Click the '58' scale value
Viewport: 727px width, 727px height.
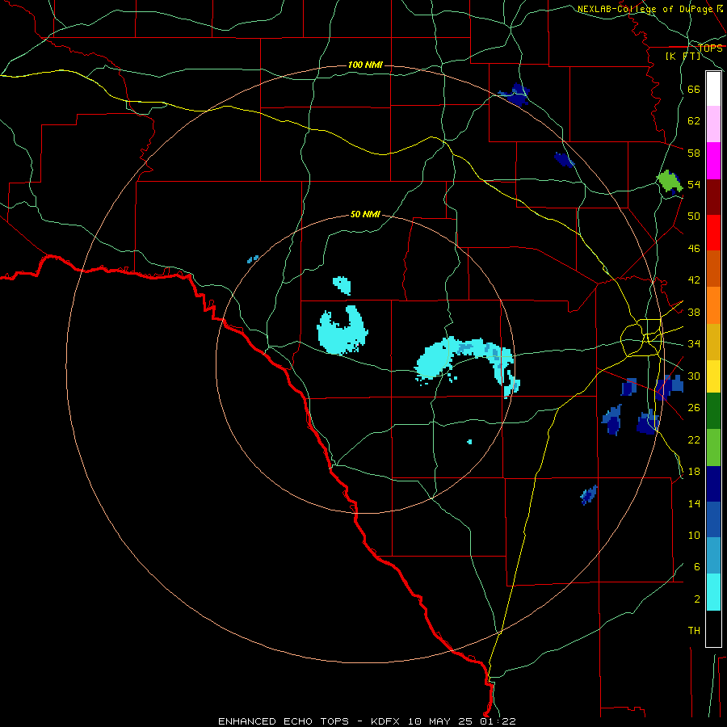(694, 153)
